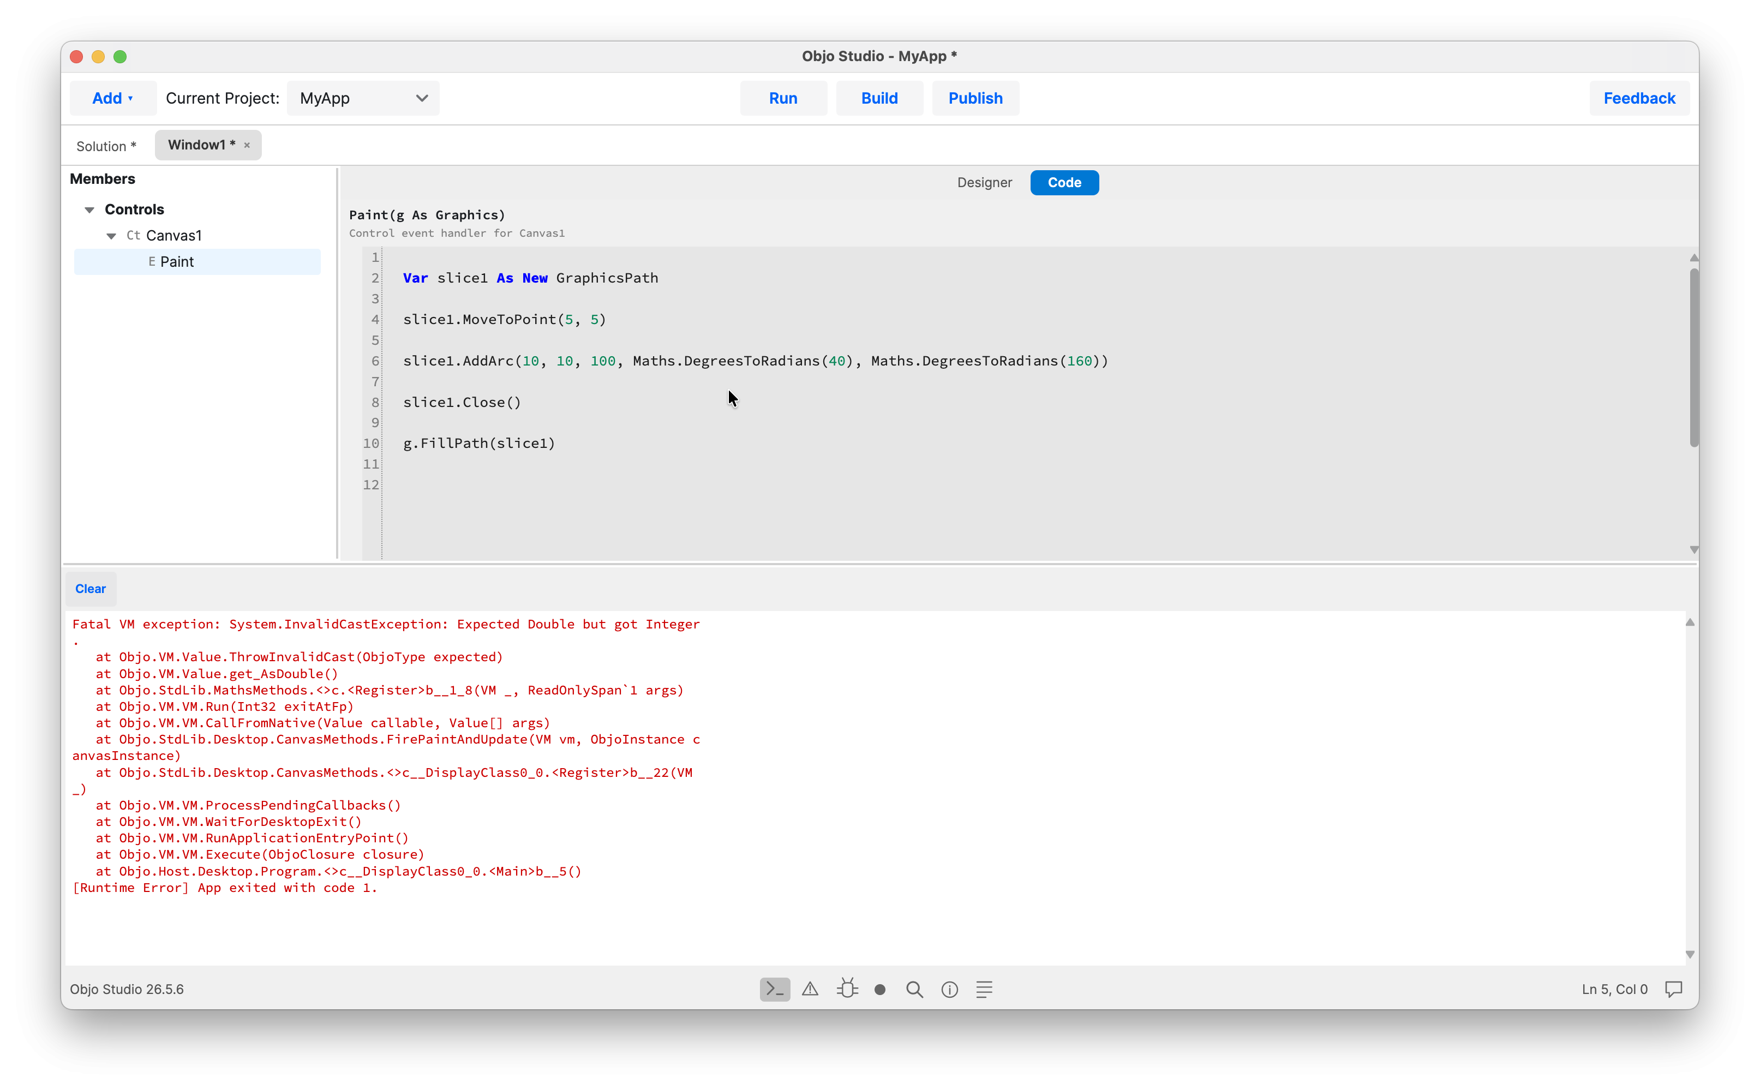Viewport: 1760px width, 1090px height.
Task: Click the Paint(g As Graphics) method header
Action: tap(427, 215)
